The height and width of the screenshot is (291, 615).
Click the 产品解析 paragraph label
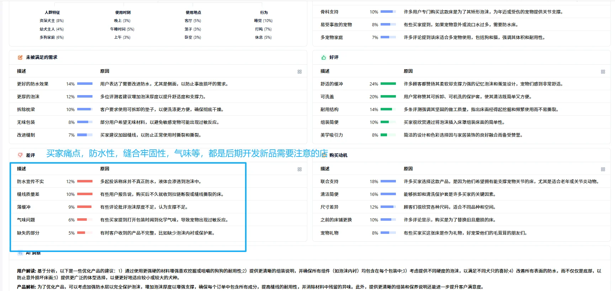(x=27, y=287)
